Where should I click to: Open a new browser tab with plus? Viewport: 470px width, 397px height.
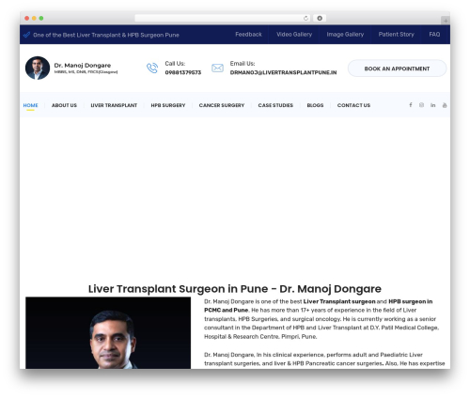click(x=446, y=21)
